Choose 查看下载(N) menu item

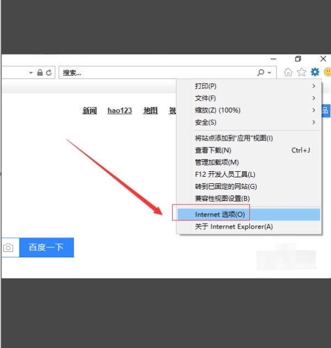(249, 150)
